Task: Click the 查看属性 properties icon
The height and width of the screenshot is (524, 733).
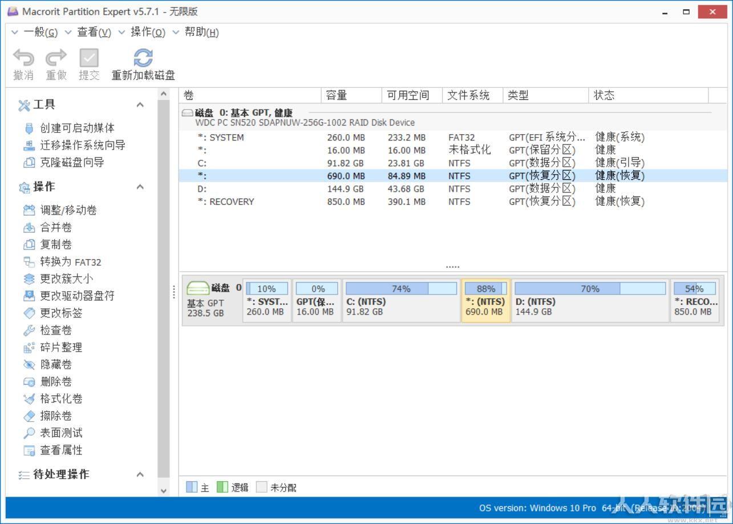Action: [29, 450]
